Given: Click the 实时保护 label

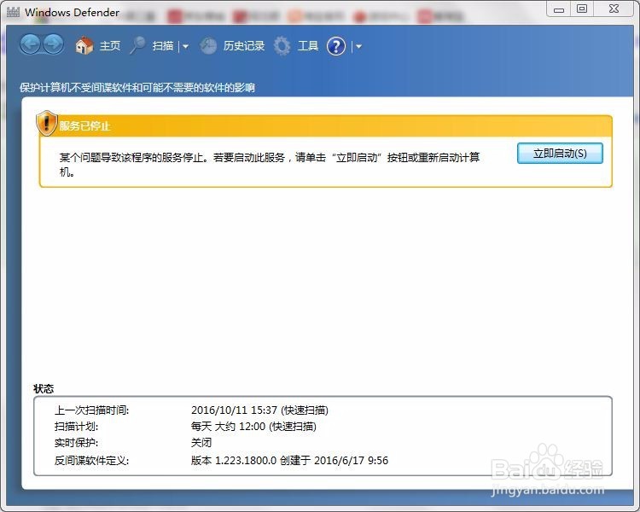Looking at the screenshot, I should coord(76,443).
